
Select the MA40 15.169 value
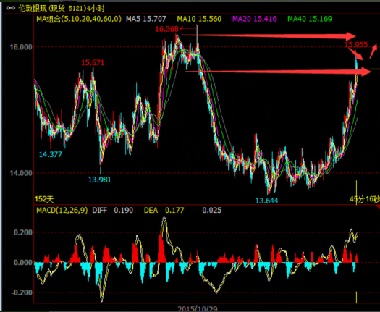(310, 19)
